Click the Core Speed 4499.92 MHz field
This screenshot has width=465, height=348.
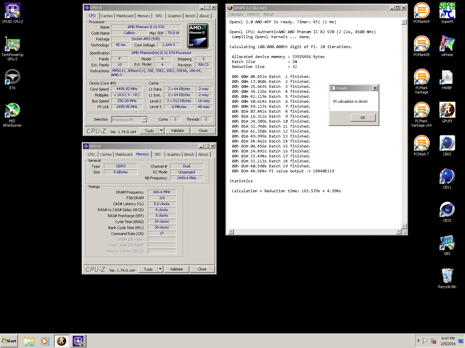127,89
